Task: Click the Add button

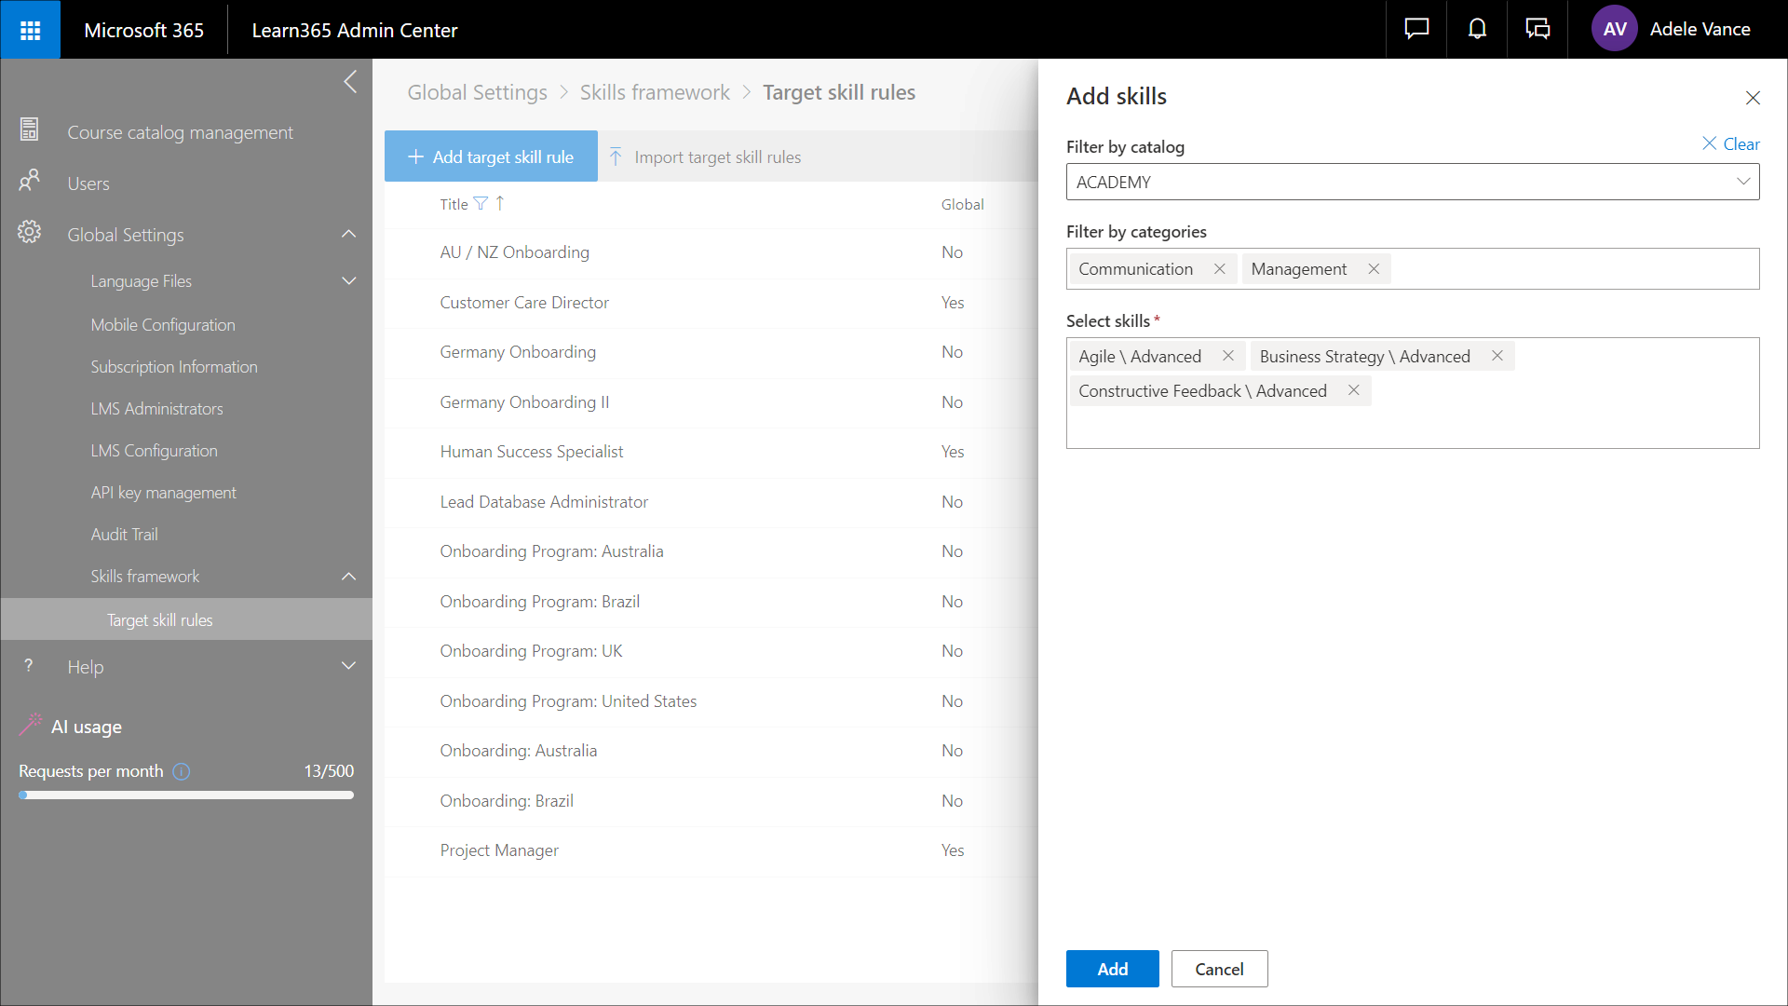Action: coord(1112,969)
